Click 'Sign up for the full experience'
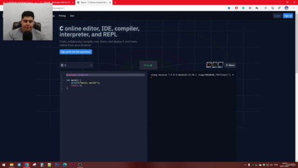The height and width of the screenshot is (168, 298). coord(76,52)
